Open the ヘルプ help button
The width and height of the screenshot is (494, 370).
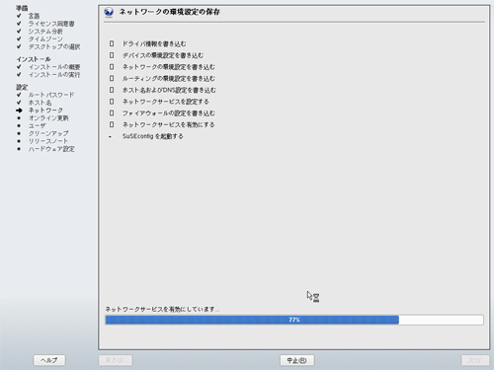49,360
